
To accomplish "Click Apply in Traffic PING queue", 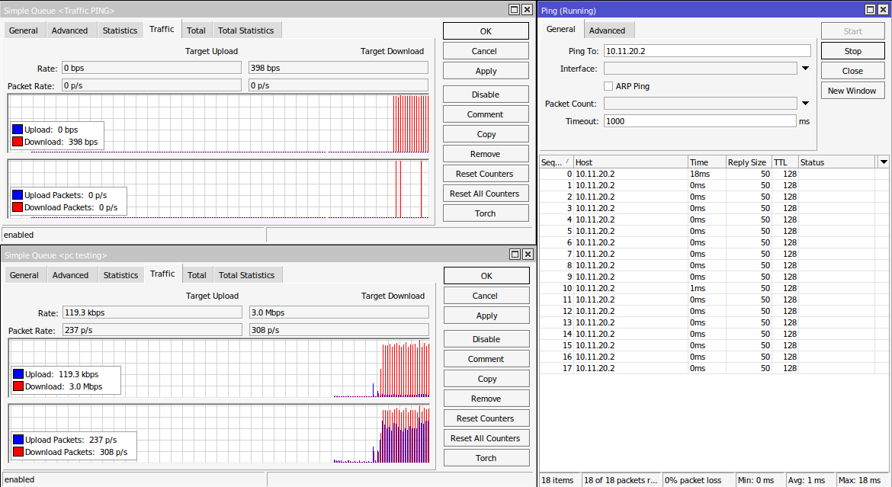I will coord(486,71).
